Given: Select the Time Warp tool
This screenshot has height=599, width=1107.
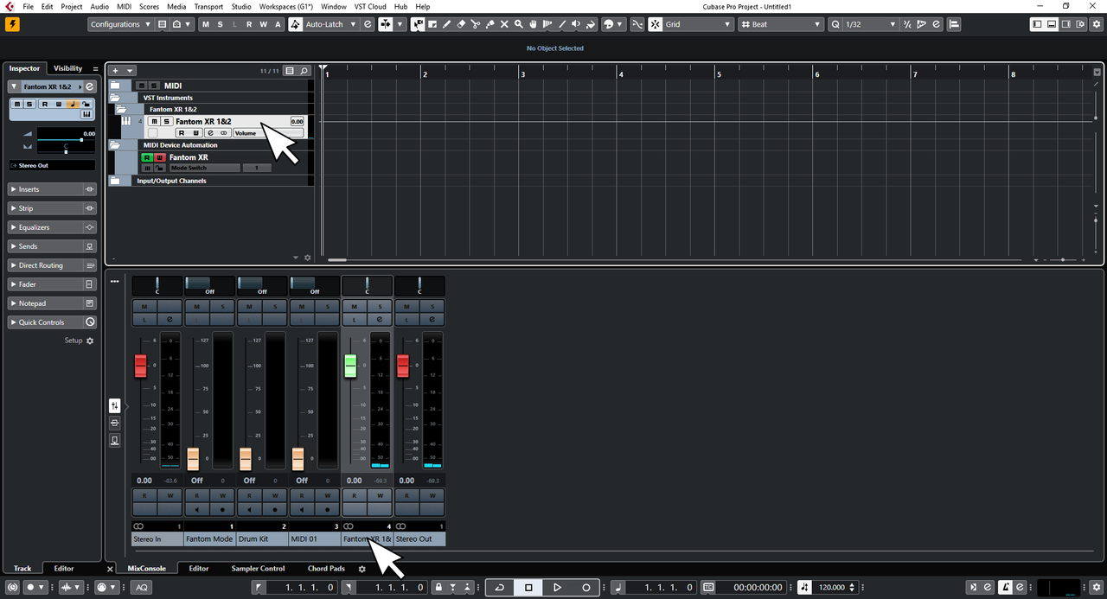Looking at the screenshot, I should tap(547, 24).
